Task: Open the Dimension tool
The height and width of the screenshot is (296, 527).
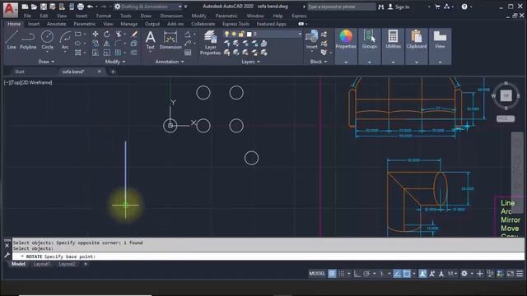Action: pyautogui.click(x=170, y=40)
